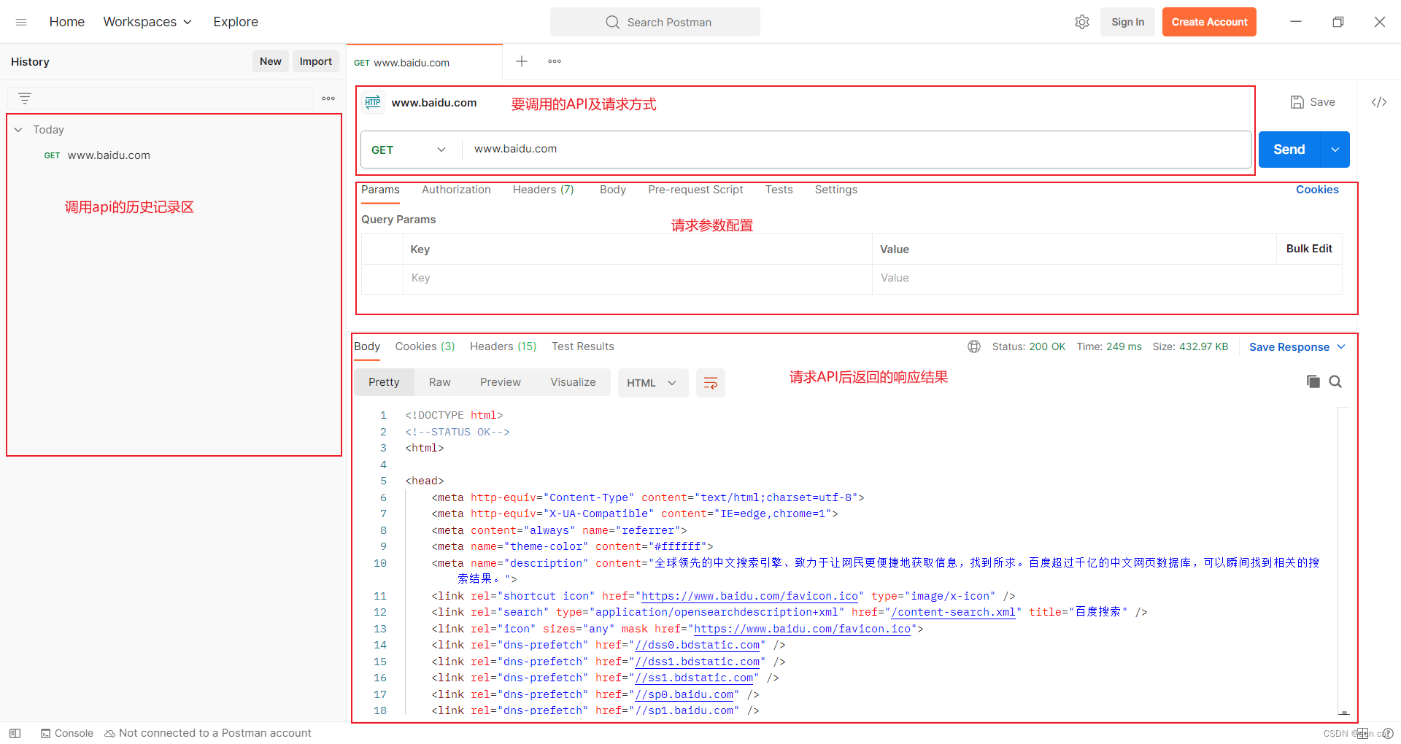Switch response view to Raw

click(439, 382)
